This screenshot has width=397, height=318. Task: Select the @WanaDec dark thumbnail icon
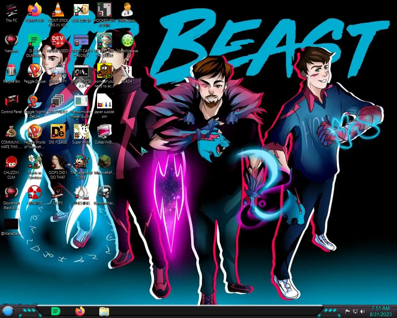[x=11, y=226]
